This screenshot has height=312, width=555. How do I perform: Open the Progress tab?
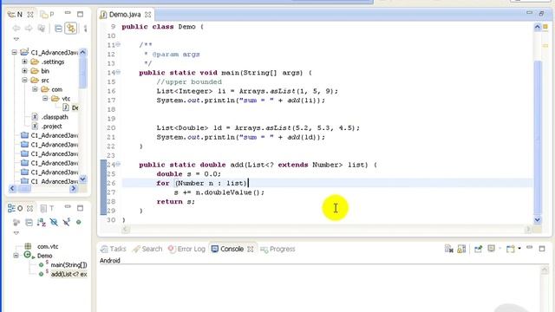277,249
